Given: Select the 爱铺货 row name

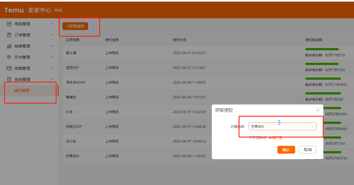Looking at the screenshot, I should coord(71,97).
